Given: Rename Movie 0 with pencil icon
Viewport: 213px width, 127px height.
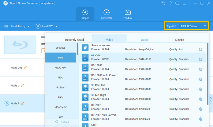Looking at the screenshot, I should [x=22, y=103].
